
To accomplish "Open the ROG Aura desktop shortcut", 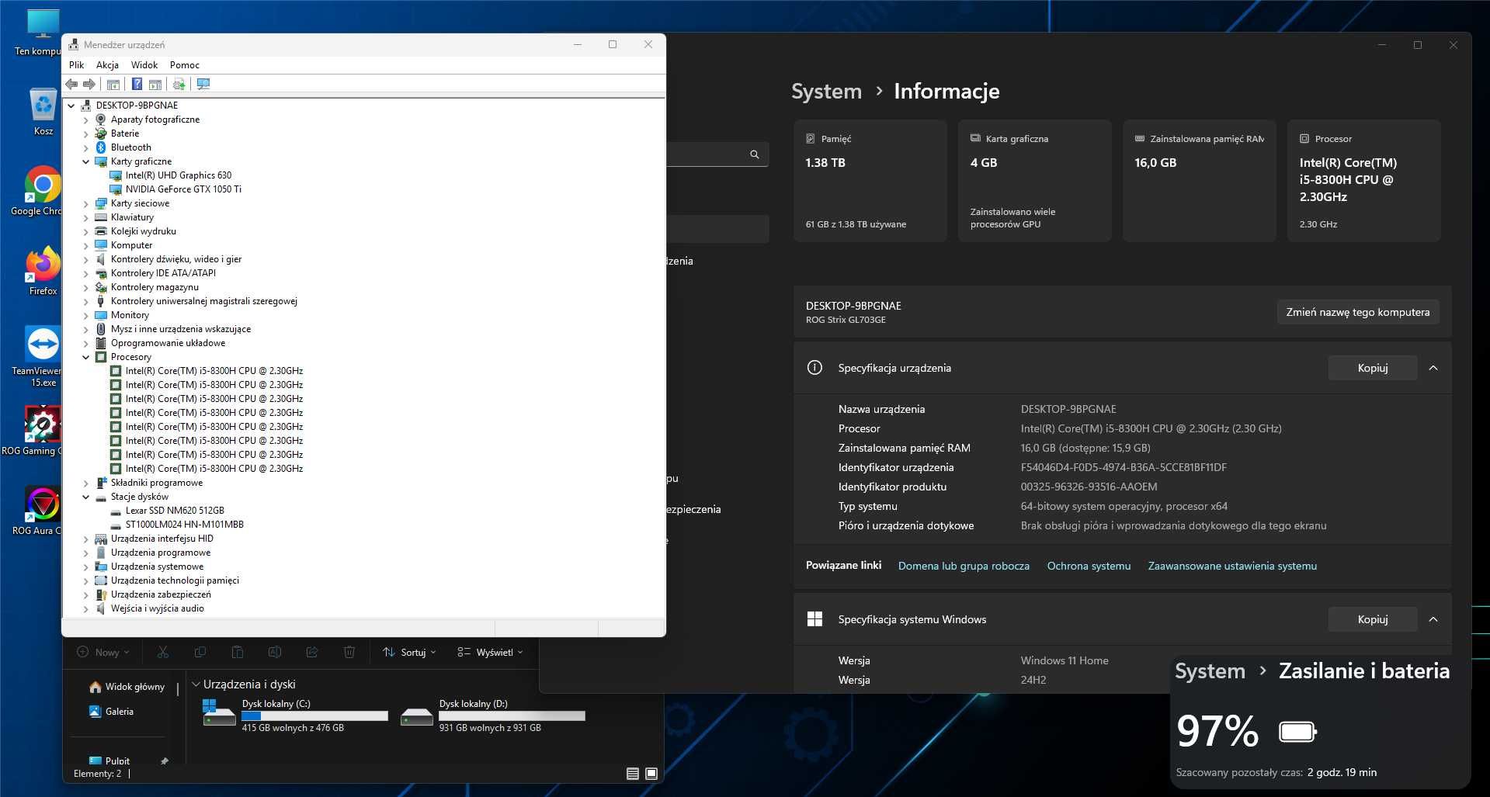I will (x=37, y=511).
